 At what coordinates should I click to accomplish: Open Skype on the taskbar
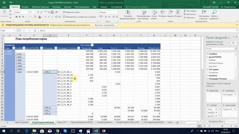(65, 131)
